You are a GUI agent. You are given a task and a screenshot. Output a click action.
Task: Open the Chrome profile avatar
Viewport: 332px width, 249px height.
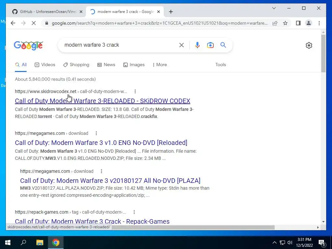pos(309,23)
